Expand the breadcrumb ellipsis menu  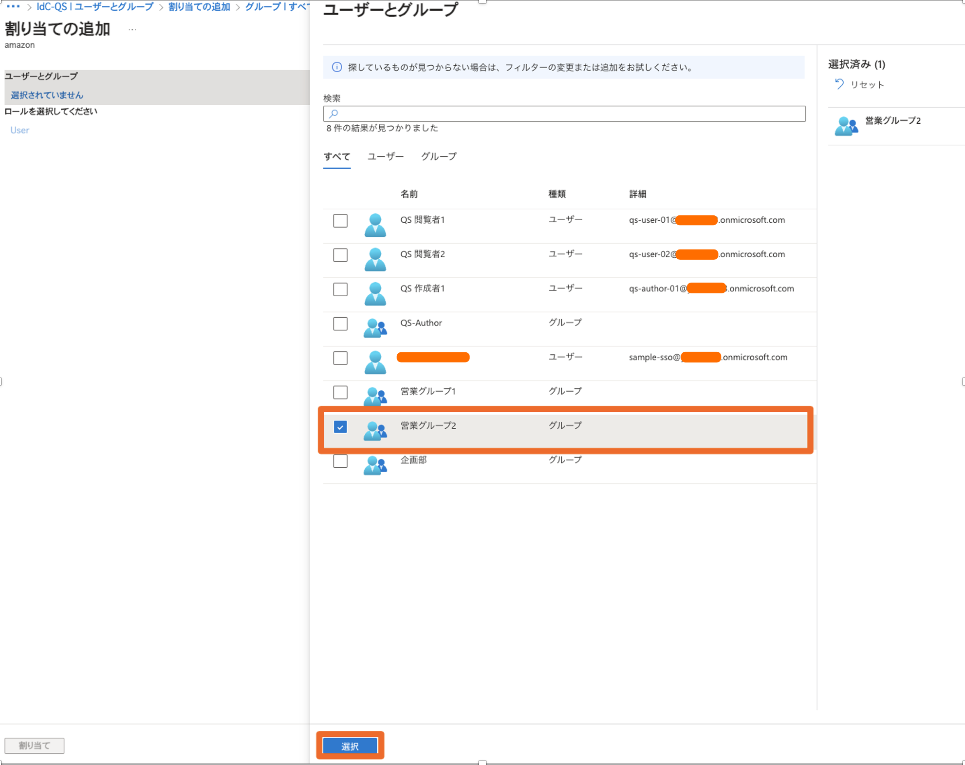13,7
